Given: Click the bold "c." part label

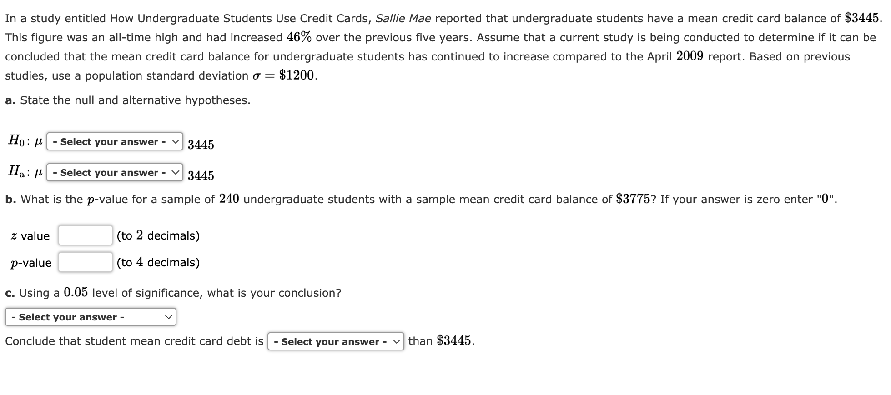Looking at the screenshot, I should tap(10, 293).
